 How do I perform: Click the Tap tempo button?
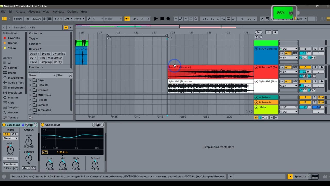pos(27,19)
